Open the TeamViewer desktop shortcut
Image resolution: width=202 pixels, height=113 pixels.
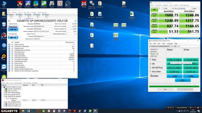pyautogui.click(x=4, y=68)
